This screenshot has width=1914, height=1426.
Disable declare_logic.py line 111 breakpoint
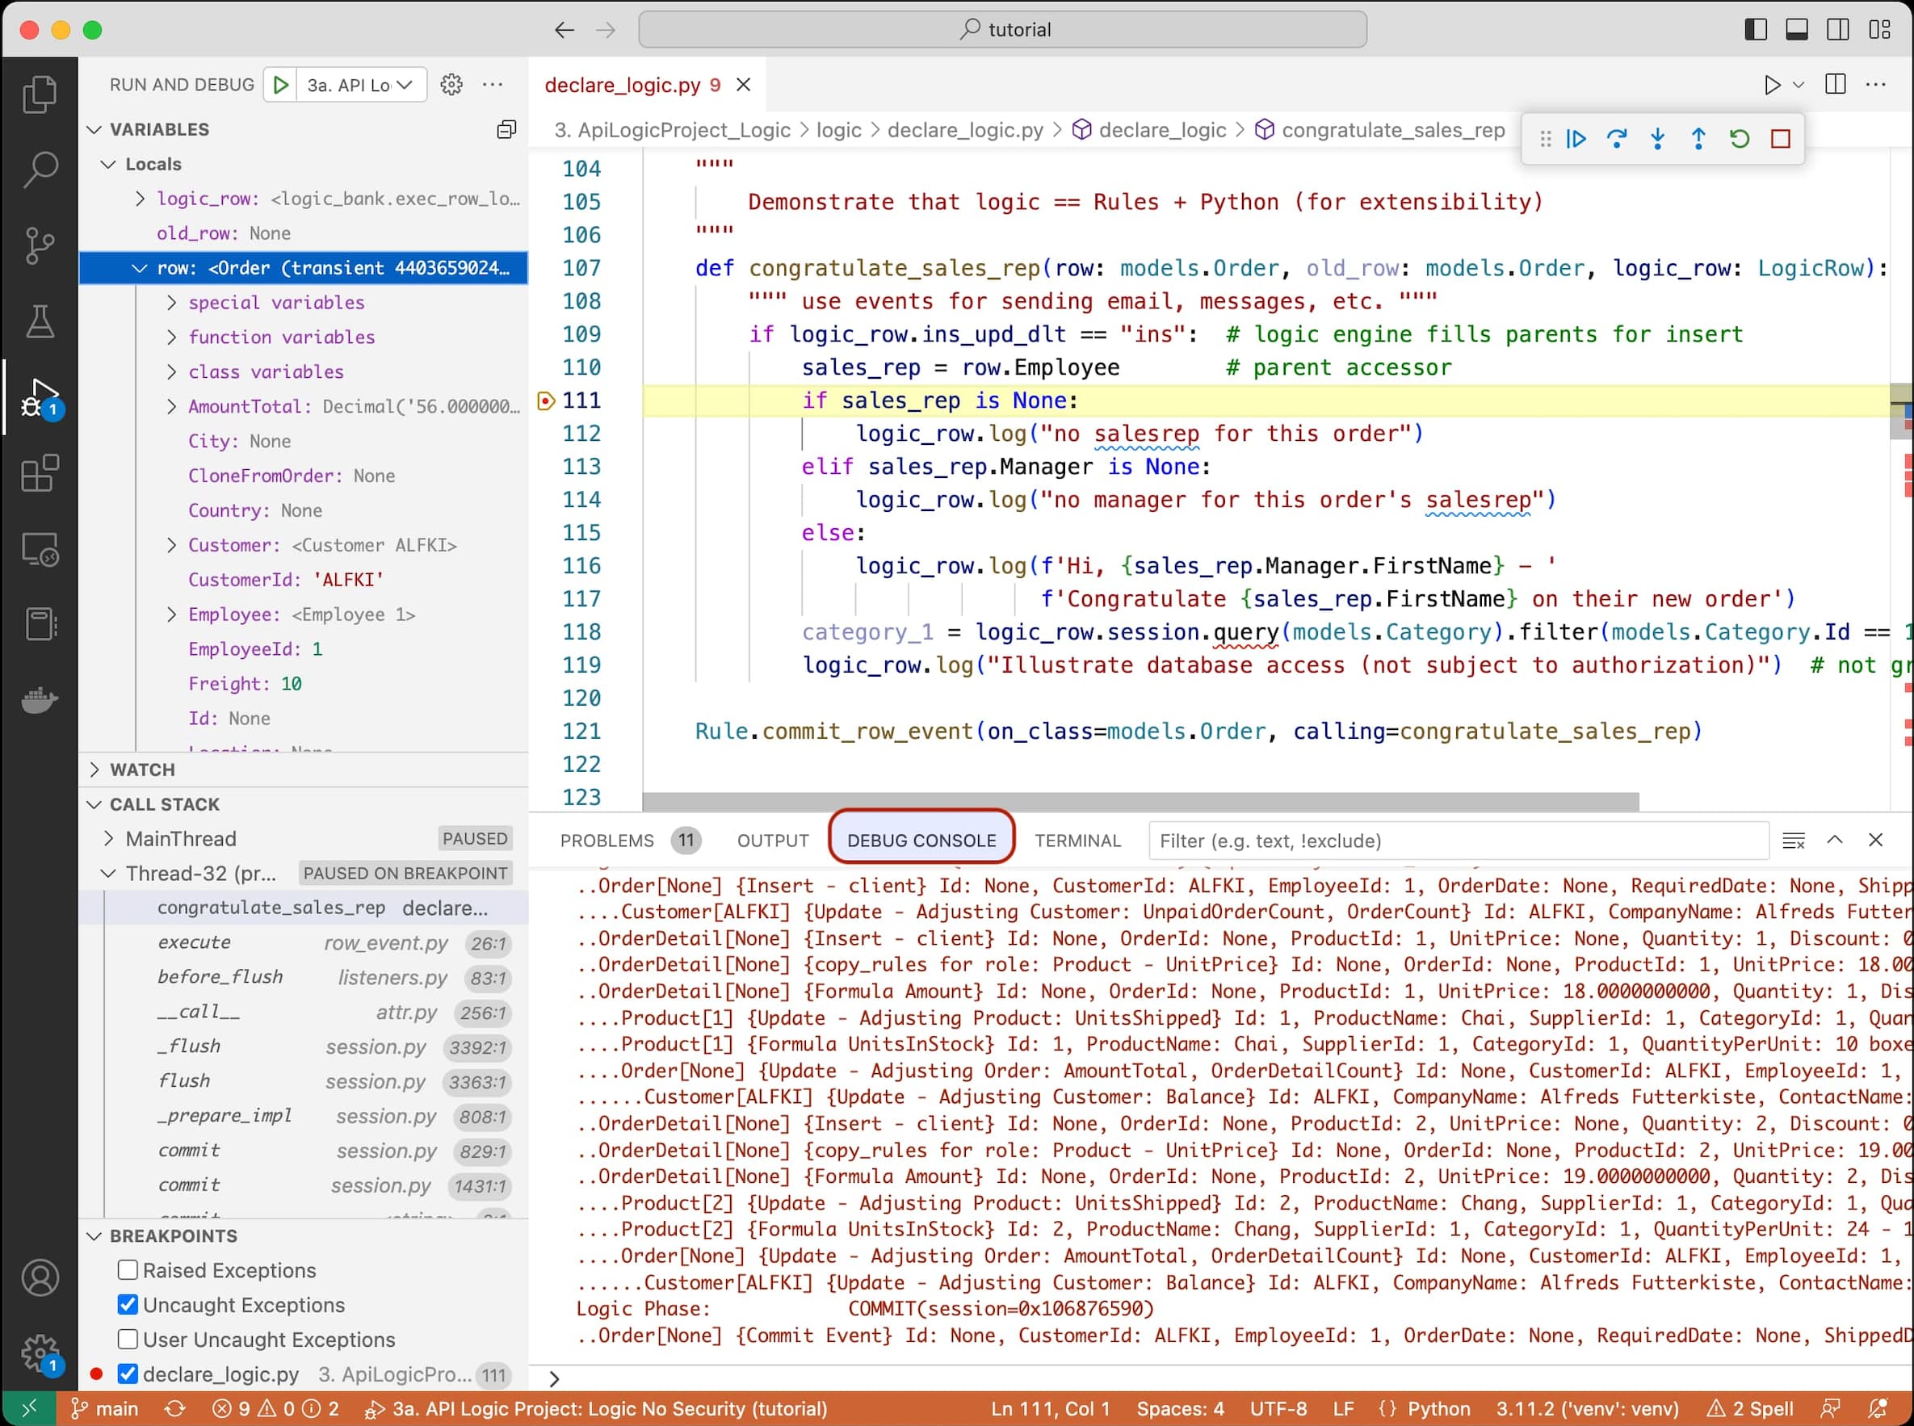point(128,1374)
